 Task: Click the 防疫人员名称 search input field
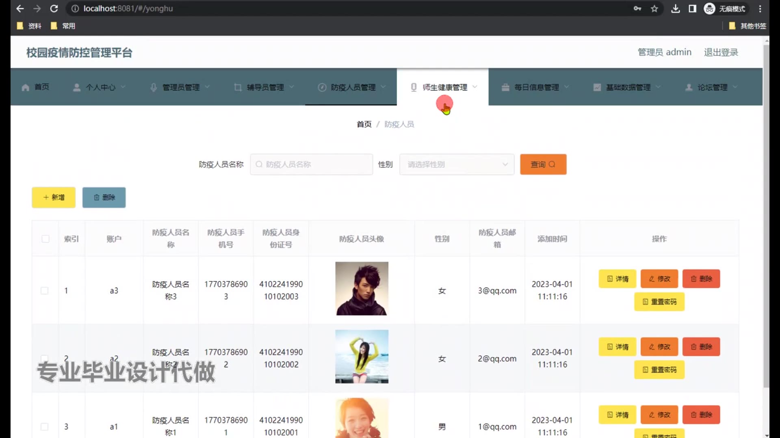(x=312, y=164)
